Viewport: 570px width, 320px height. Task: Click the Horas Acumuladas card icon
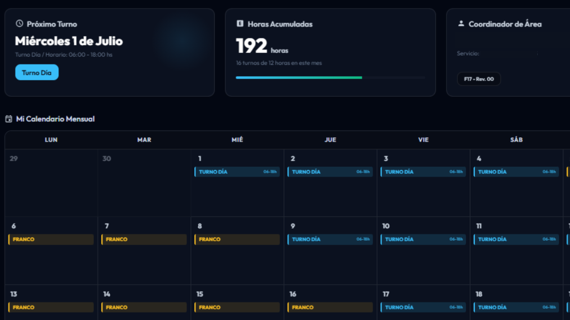[240, 23]
